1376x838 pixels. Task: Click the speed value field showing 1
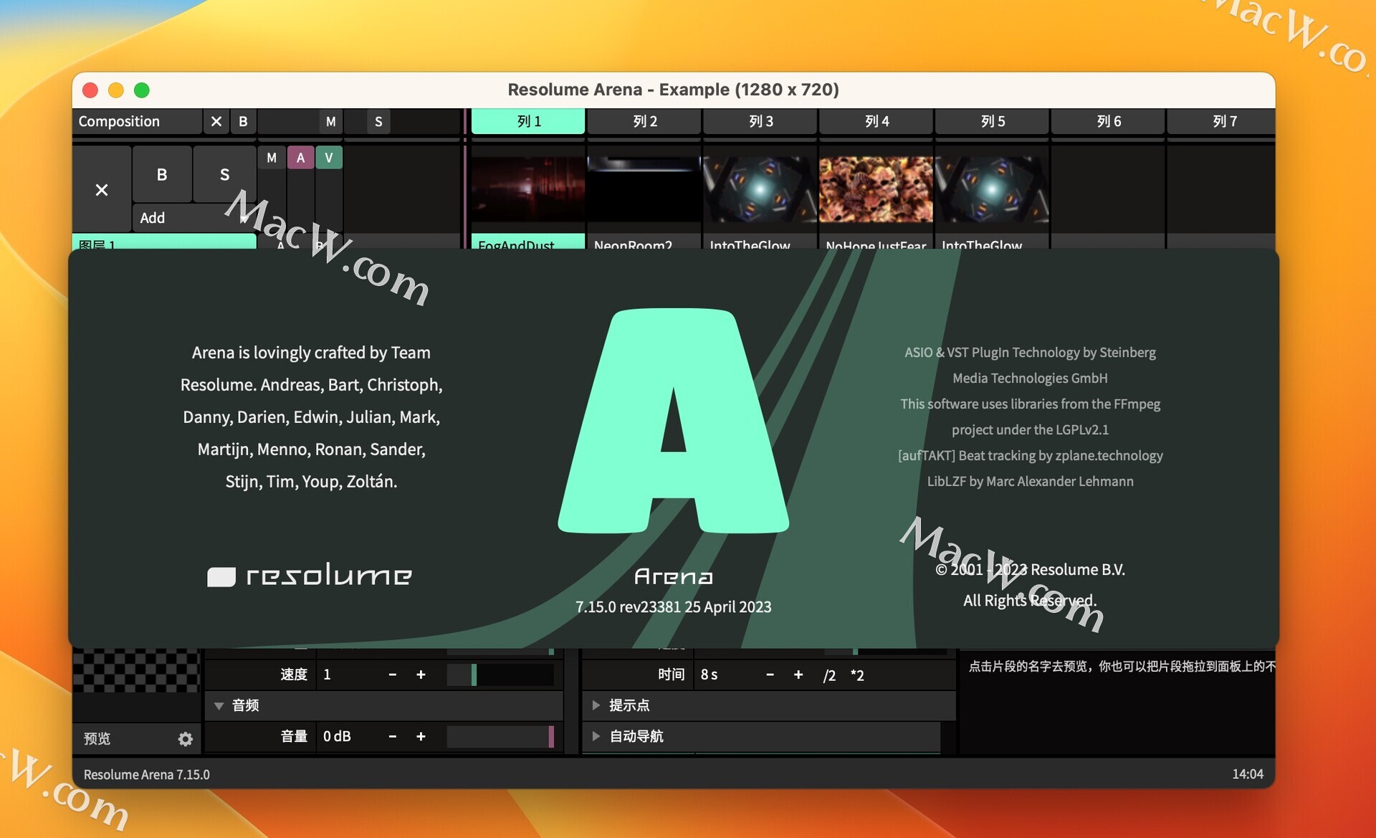348,675
